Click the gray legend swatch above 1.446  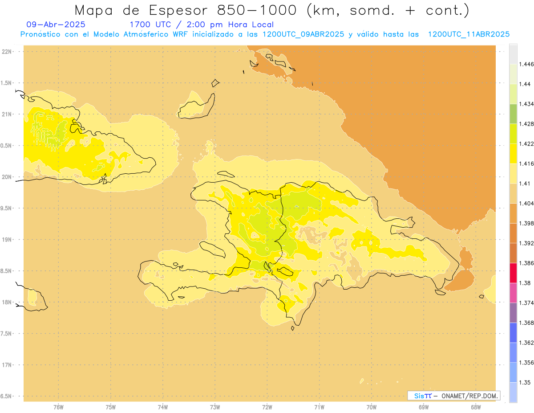point(513,54)
